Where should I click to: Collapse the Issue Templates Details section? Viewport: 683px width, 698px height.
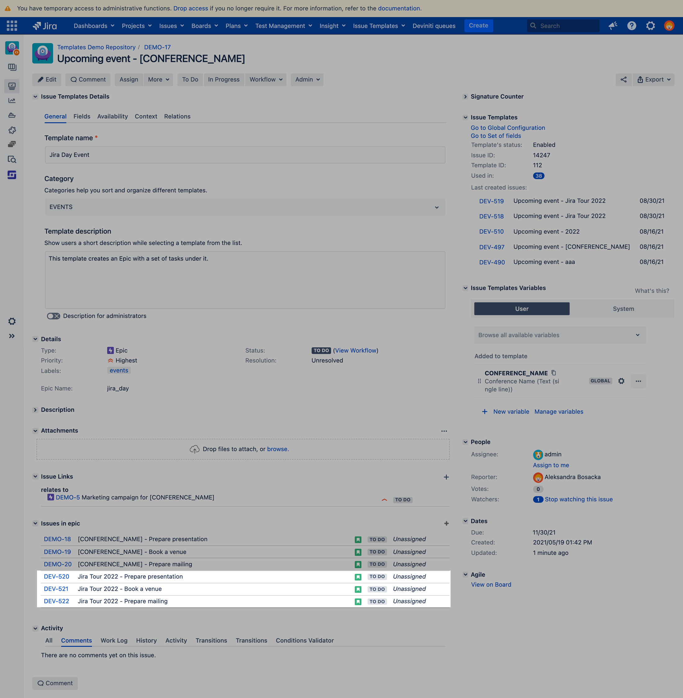[35, 96]
